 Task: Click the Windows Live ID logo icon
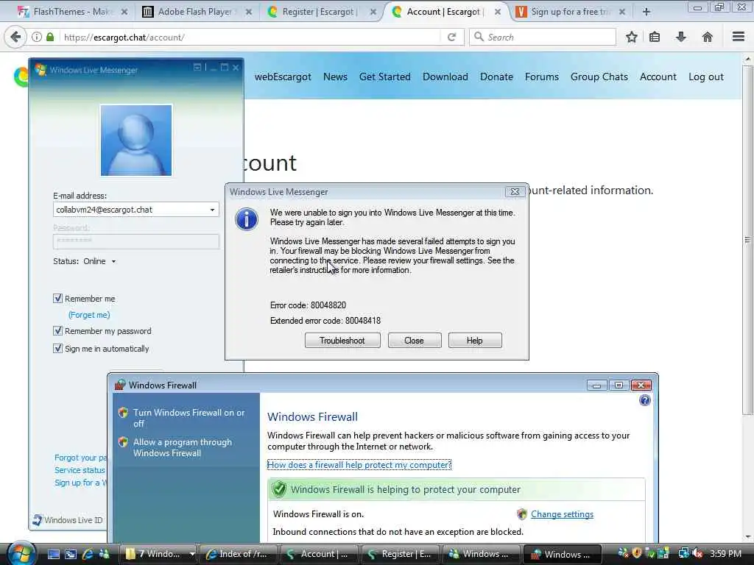click(x=38, y=520)
